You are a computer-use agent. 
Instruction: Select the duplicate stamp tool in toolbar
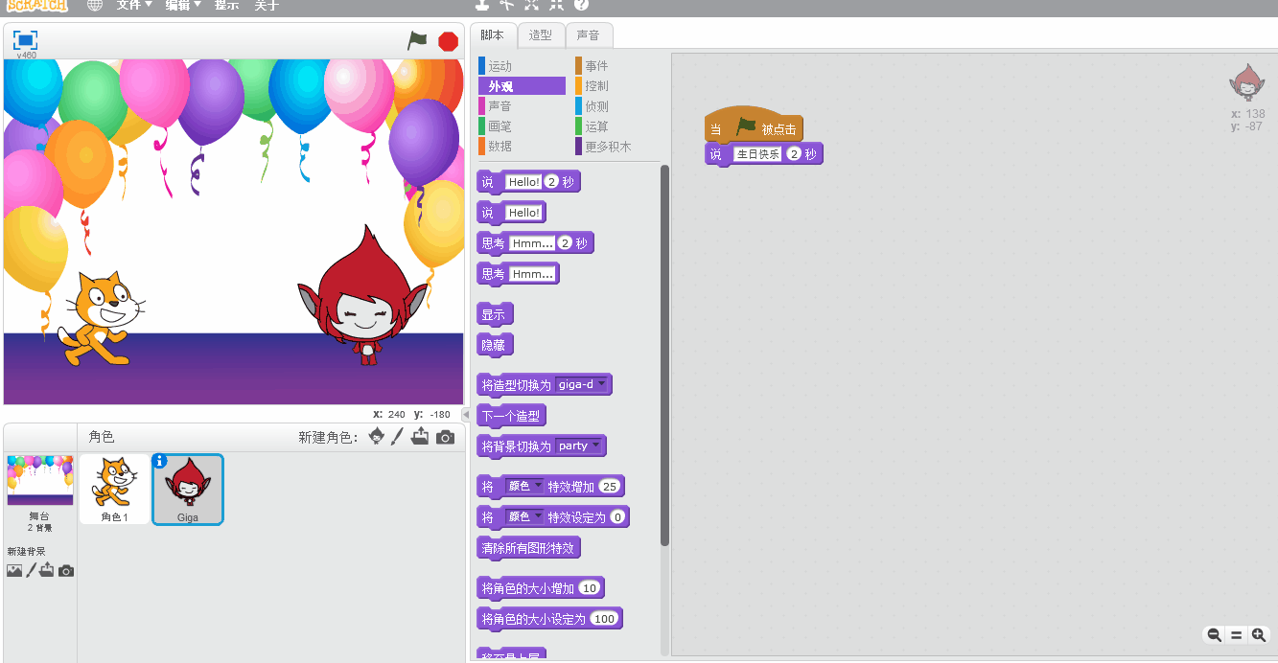point(482,4)
